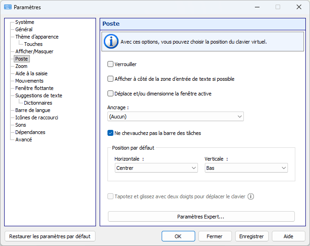The width and height of the screenshot is (310, 246).
Task: Open the Ancrage dropdown
Action: 175,117
